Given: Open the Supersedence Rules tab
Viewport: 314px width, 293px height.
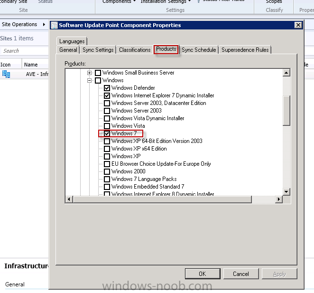Looking at the screenshot, I should pos(245,50).
